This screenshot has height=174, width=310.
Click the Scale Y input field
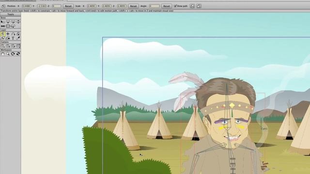(107, 6)
